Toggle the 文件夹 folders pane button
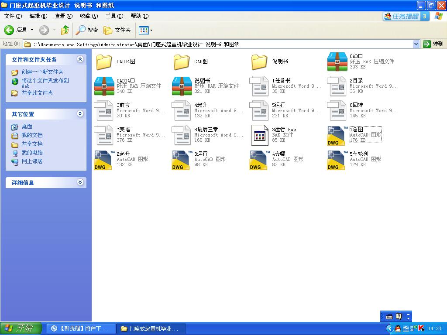Screen dimensions: 447x335 [117, 30]
